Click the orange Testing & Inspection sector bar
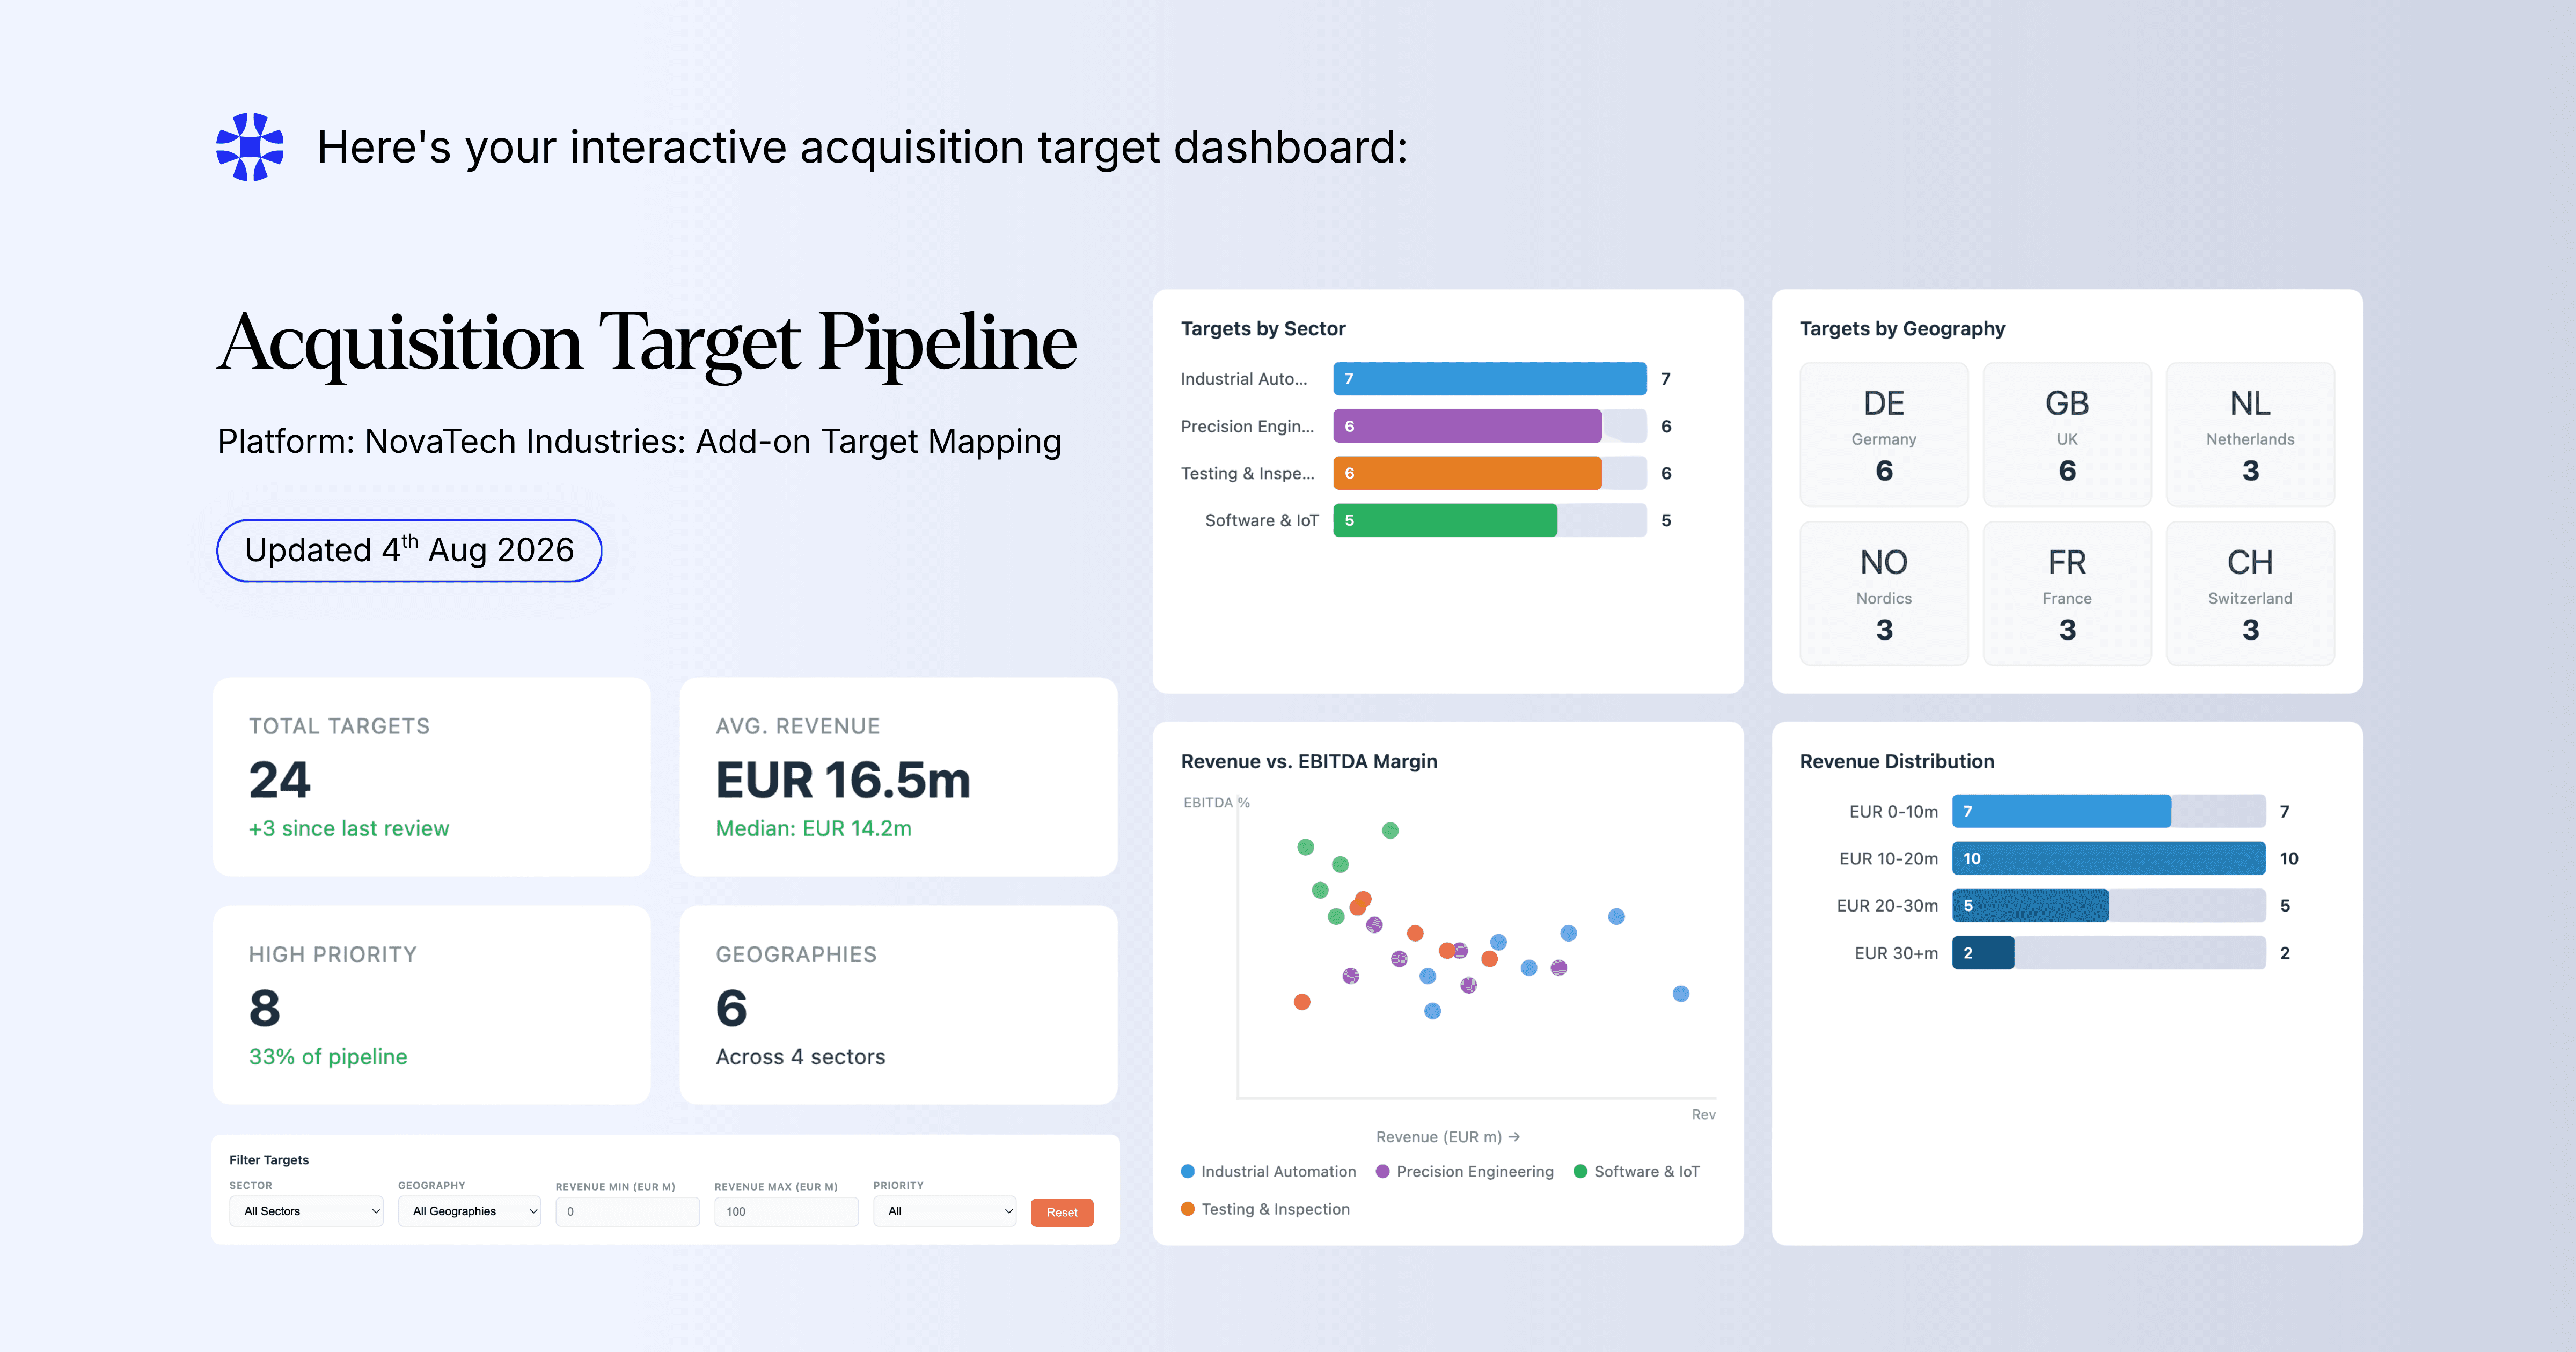The image size is (2576, 1352). tap(1467, 473)
